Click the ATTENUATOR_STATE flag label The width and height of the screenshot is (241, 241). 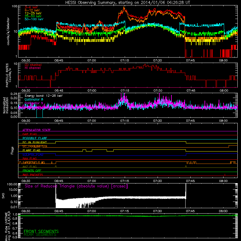click(x=36, y=130)
